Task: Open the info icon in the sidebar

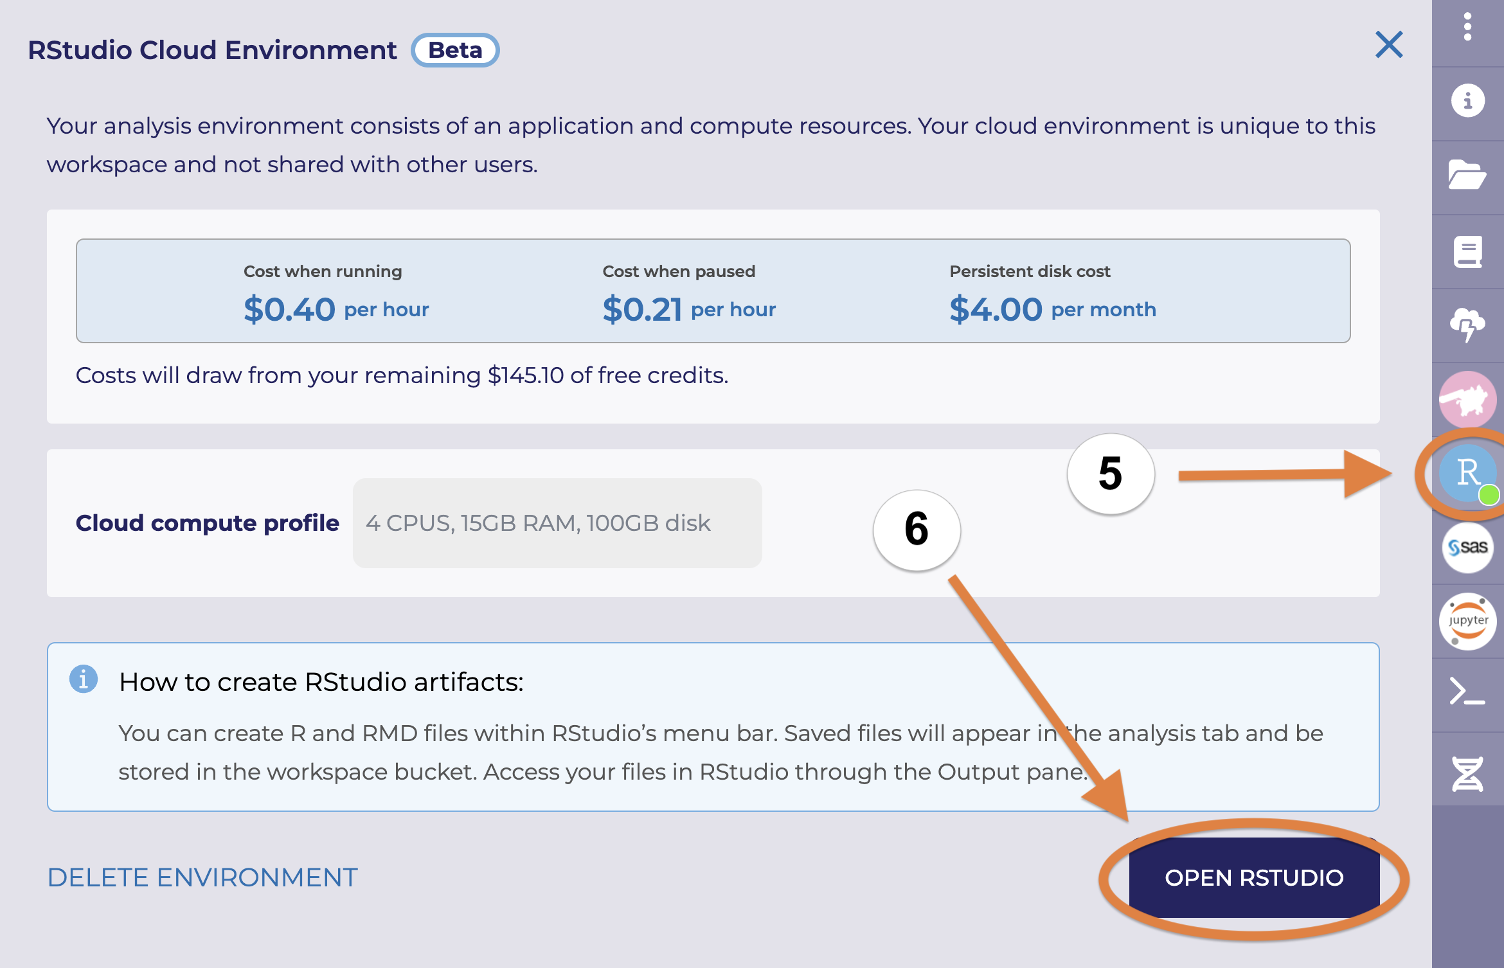Action: coord(1468,100)
